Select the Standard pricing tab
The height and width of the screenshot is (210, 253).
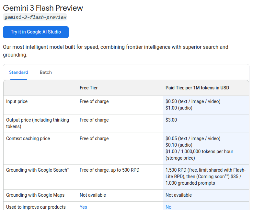coord(18,72)
